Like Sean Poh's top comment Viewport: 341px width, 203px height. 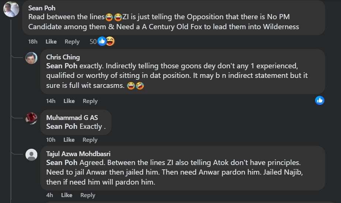coord(51,42)
